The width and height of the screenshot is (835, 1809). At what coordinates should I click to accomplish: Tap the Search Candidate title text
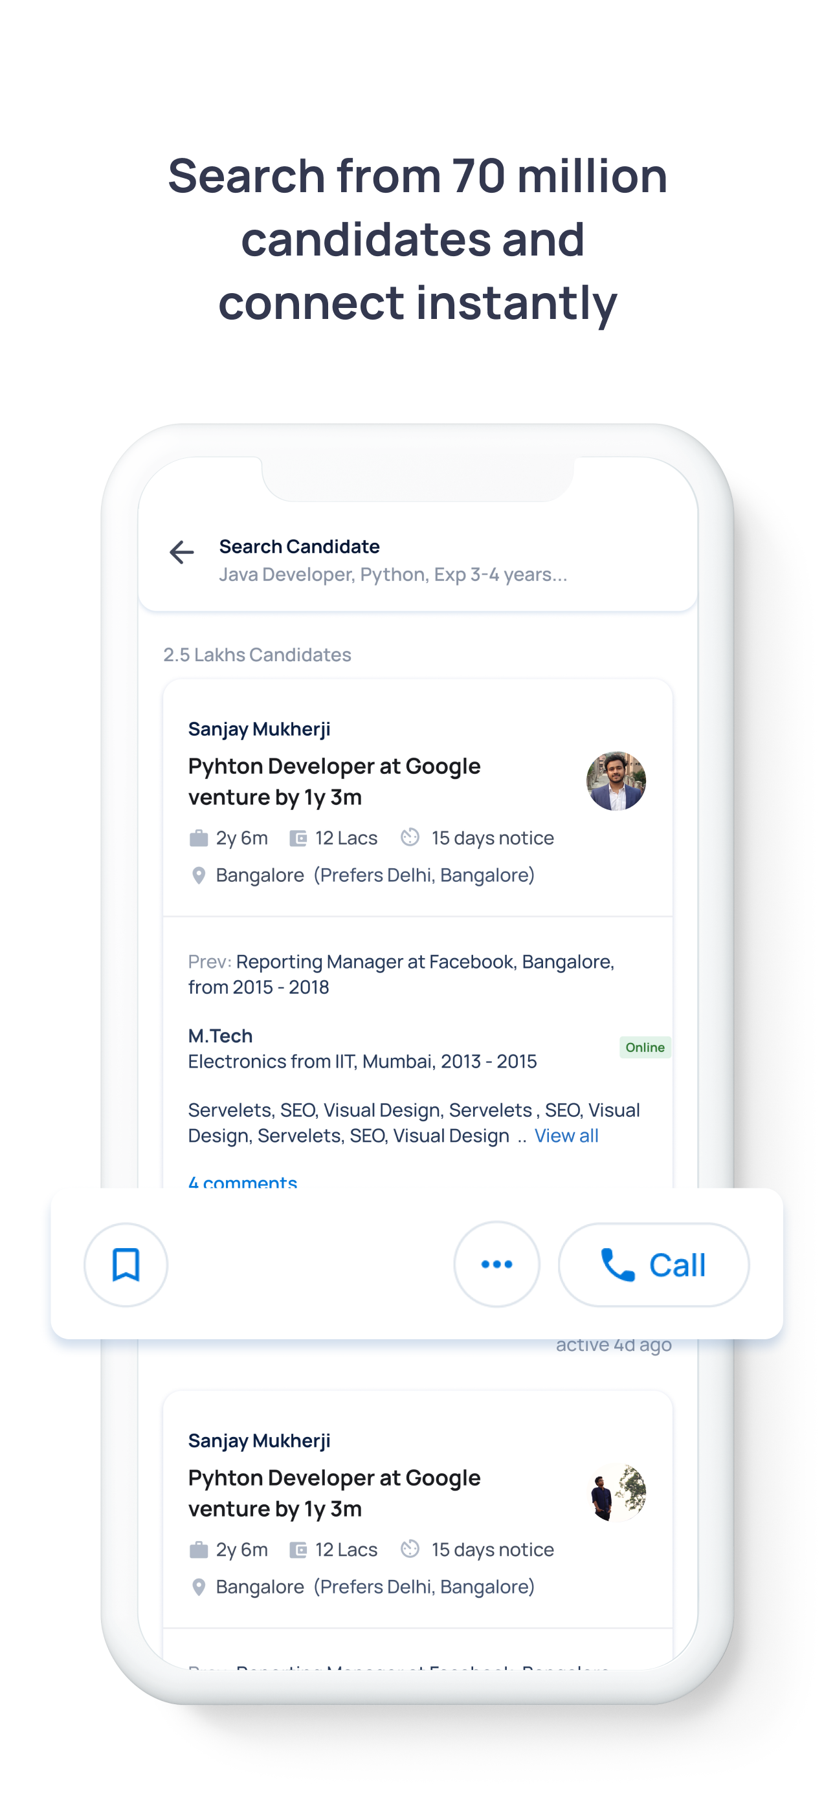tap(300, 546)
